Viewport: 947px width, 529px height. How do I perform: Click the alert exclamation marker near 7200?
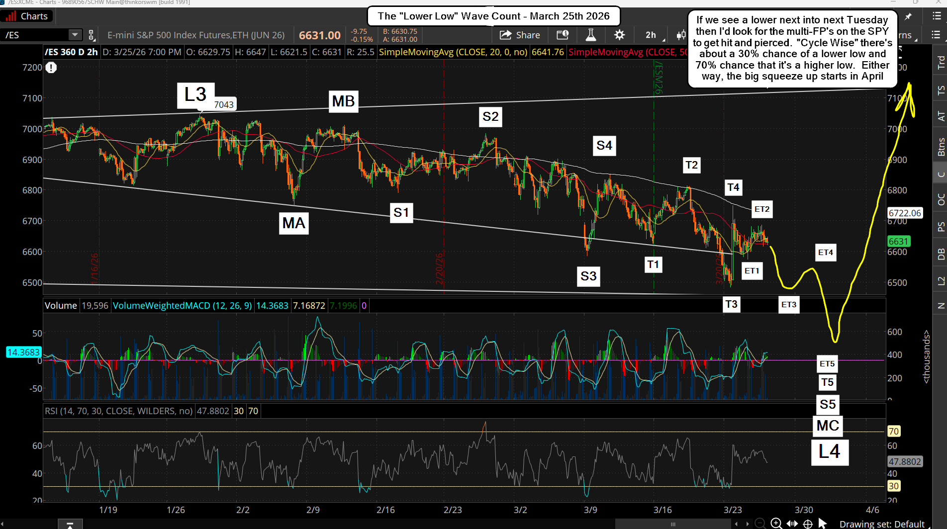tap(51, 68)
